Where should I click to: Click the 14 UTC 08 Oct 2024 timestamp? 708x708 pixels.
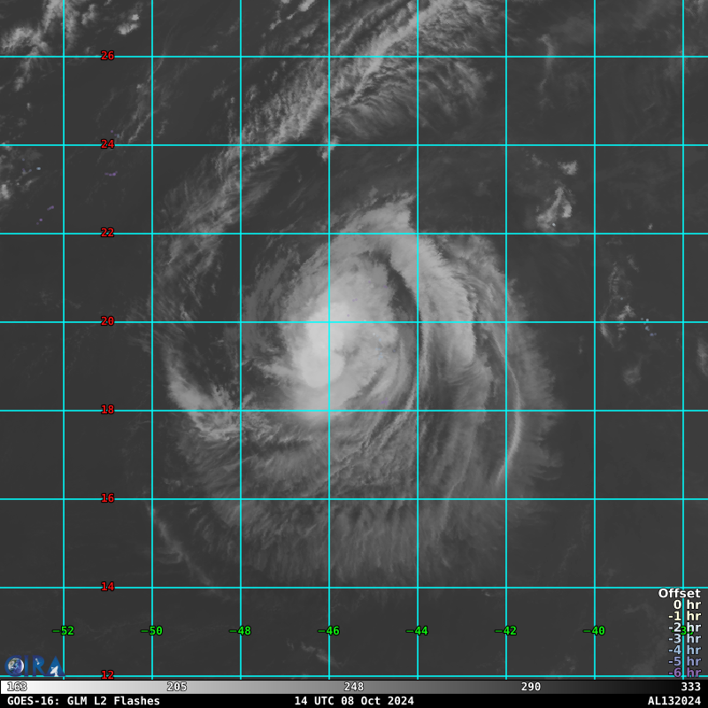tap(354, 701)
